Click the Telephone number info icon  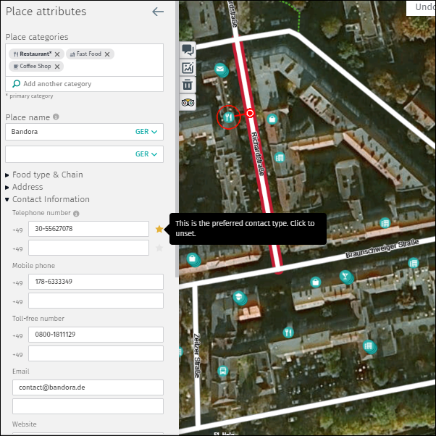pyautogui.click(x=76, y=213)
